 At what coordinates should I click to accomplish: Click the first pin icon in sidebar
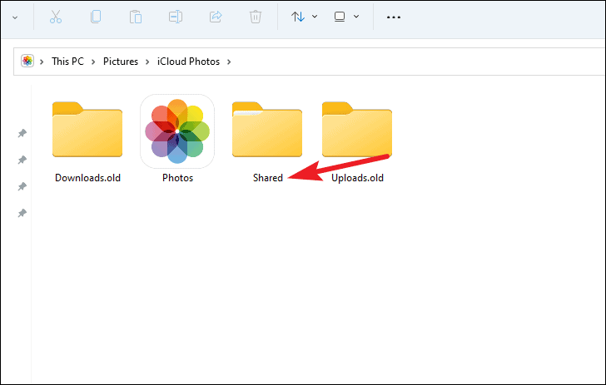click(22, 133)
